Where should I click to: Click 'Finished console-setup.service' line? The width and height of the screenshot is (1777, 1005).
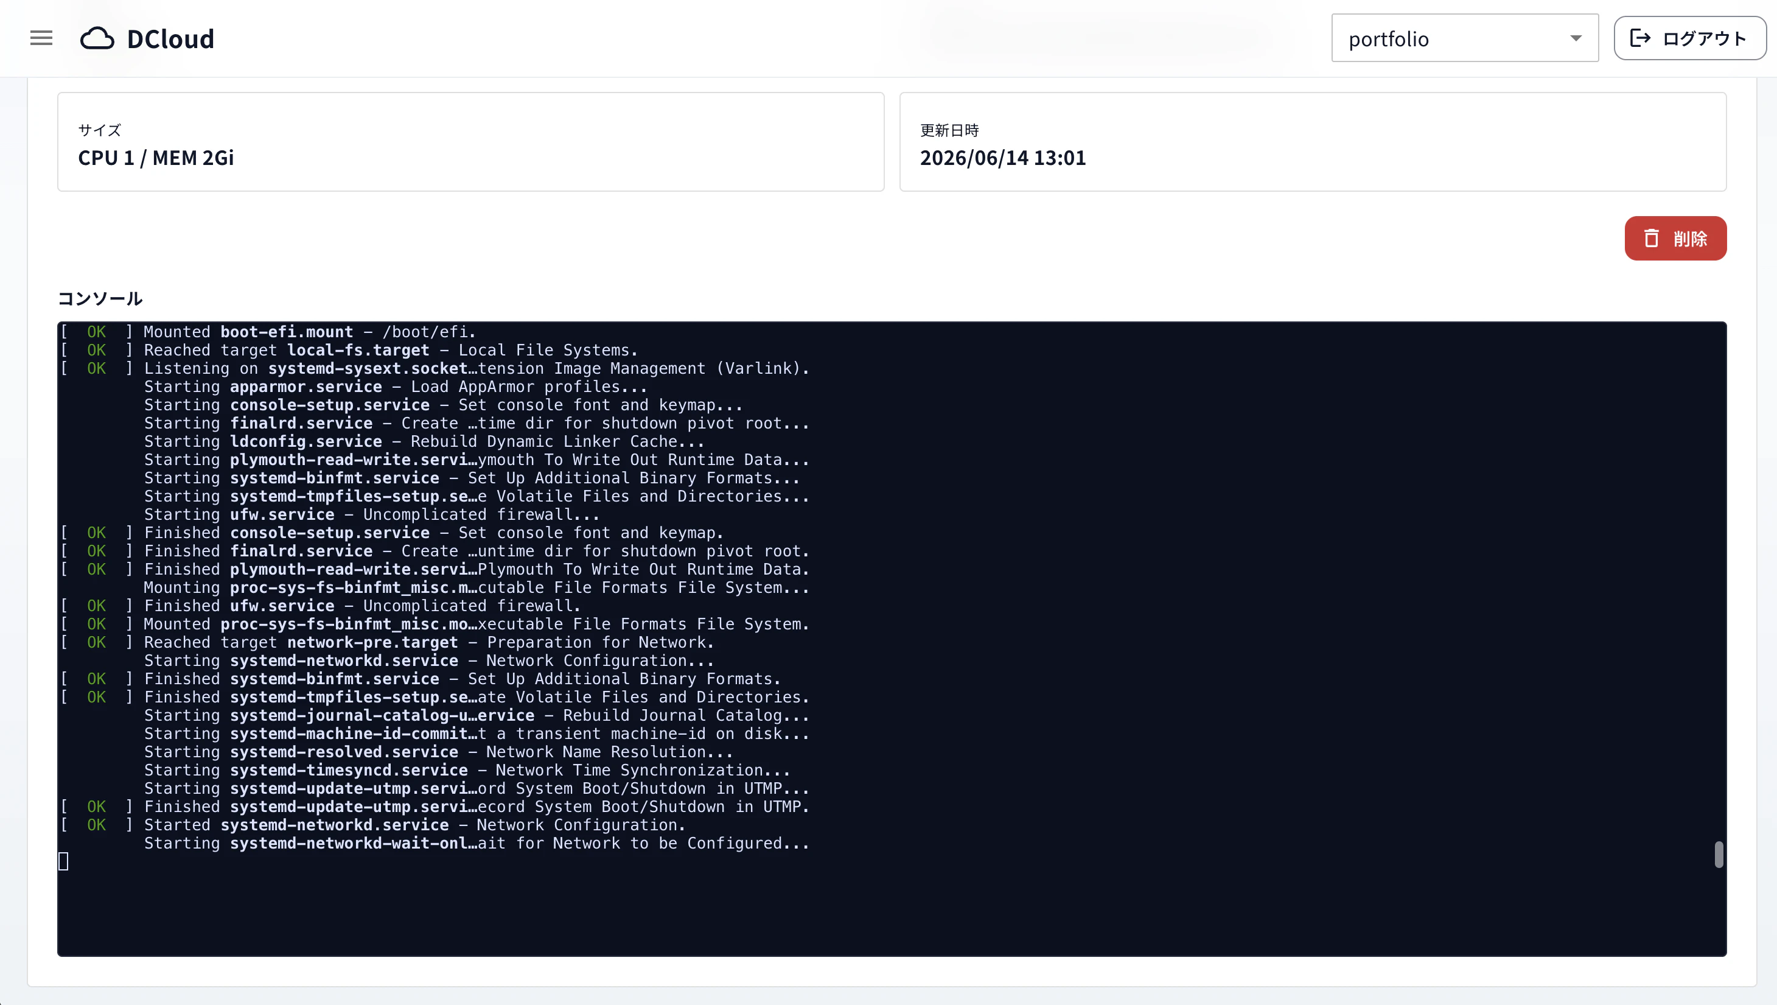tap(393, 533)
